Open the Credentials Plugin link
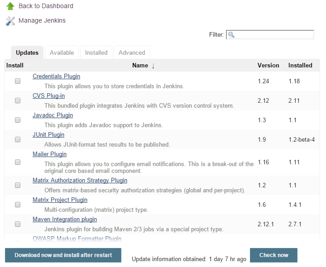The image size is (326, 267). (x=56, y=76)
